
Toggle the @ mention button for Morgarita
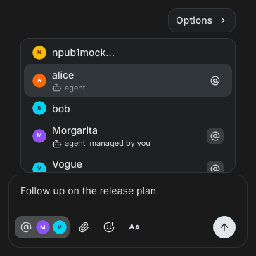215,136
